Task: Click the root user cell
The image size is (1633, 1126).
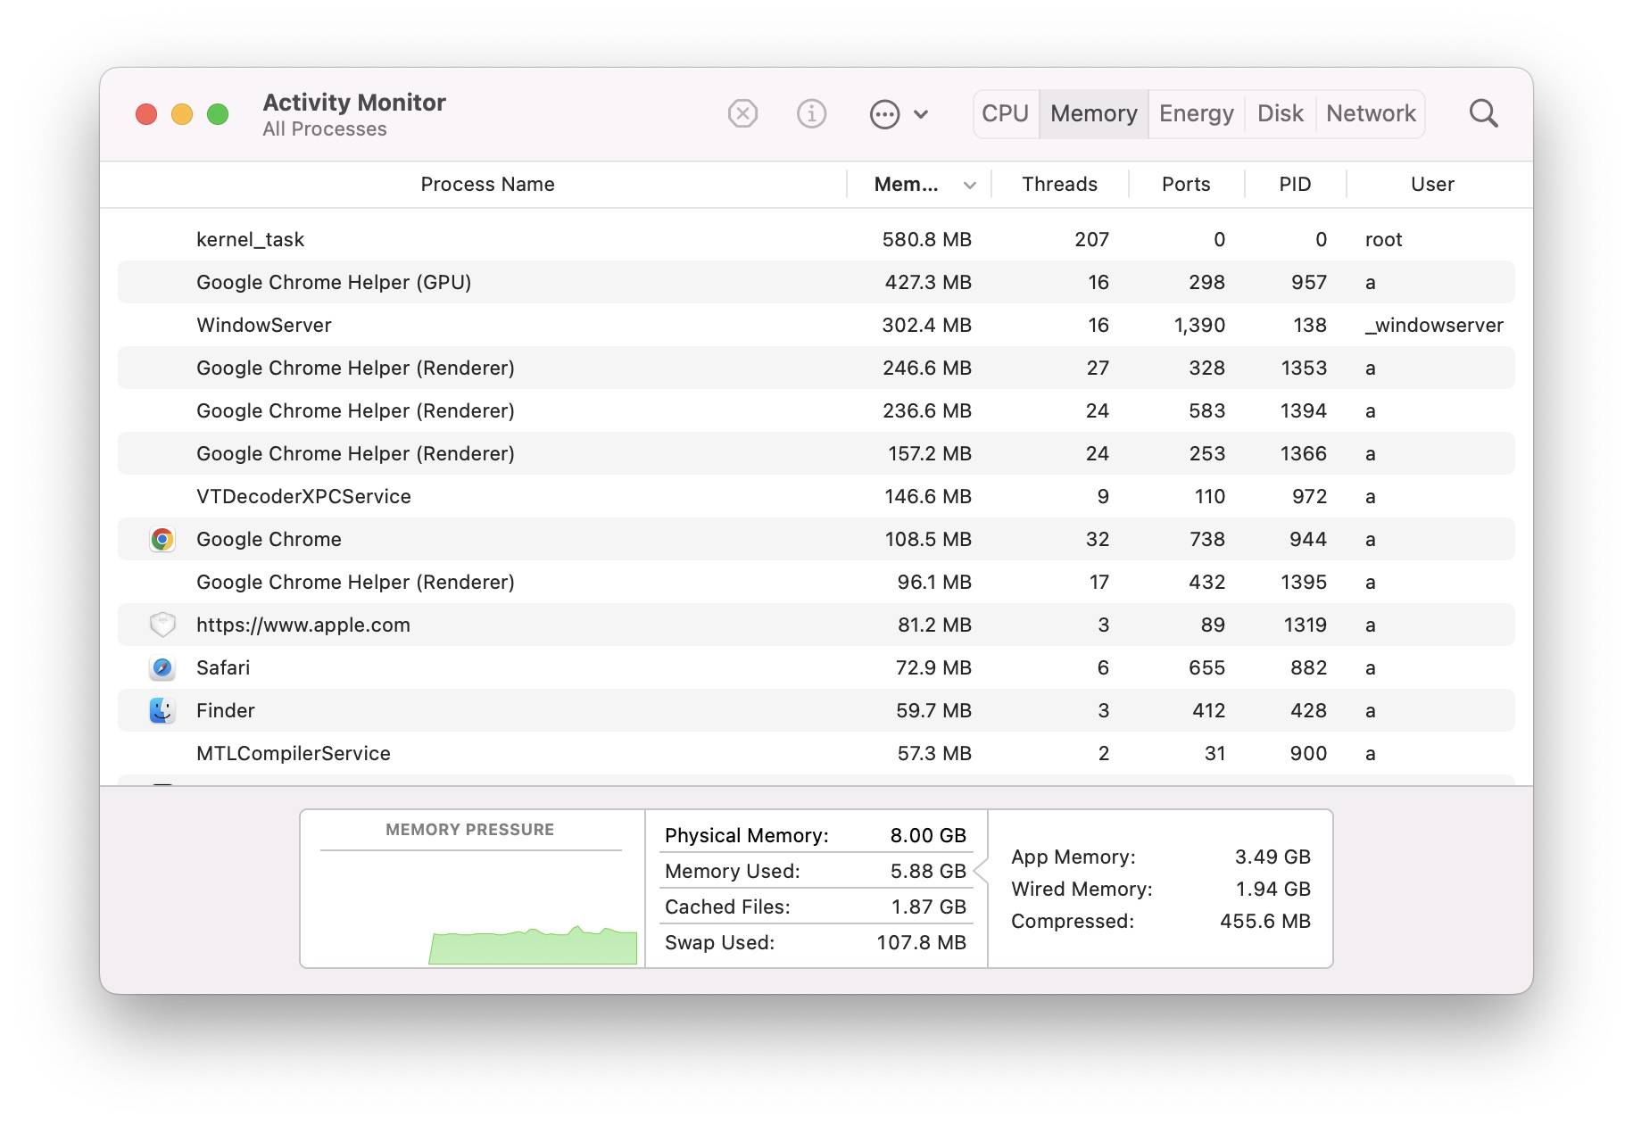Action: (x=1383, y=239)
